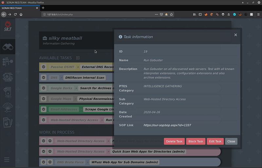Click the Task Information info icon
262x168 pixels.
120,37
